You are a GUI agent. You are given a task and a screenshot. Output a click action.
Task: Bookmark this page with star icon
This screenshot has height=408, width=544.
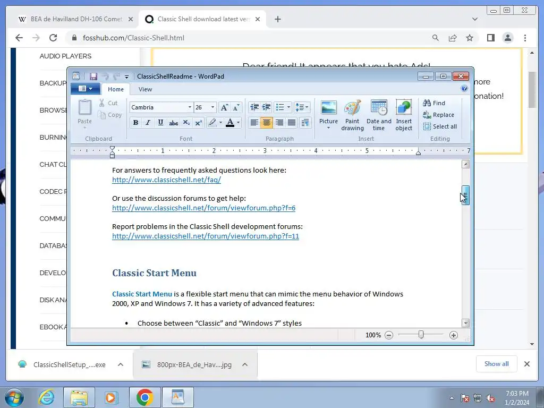[470, 38]
